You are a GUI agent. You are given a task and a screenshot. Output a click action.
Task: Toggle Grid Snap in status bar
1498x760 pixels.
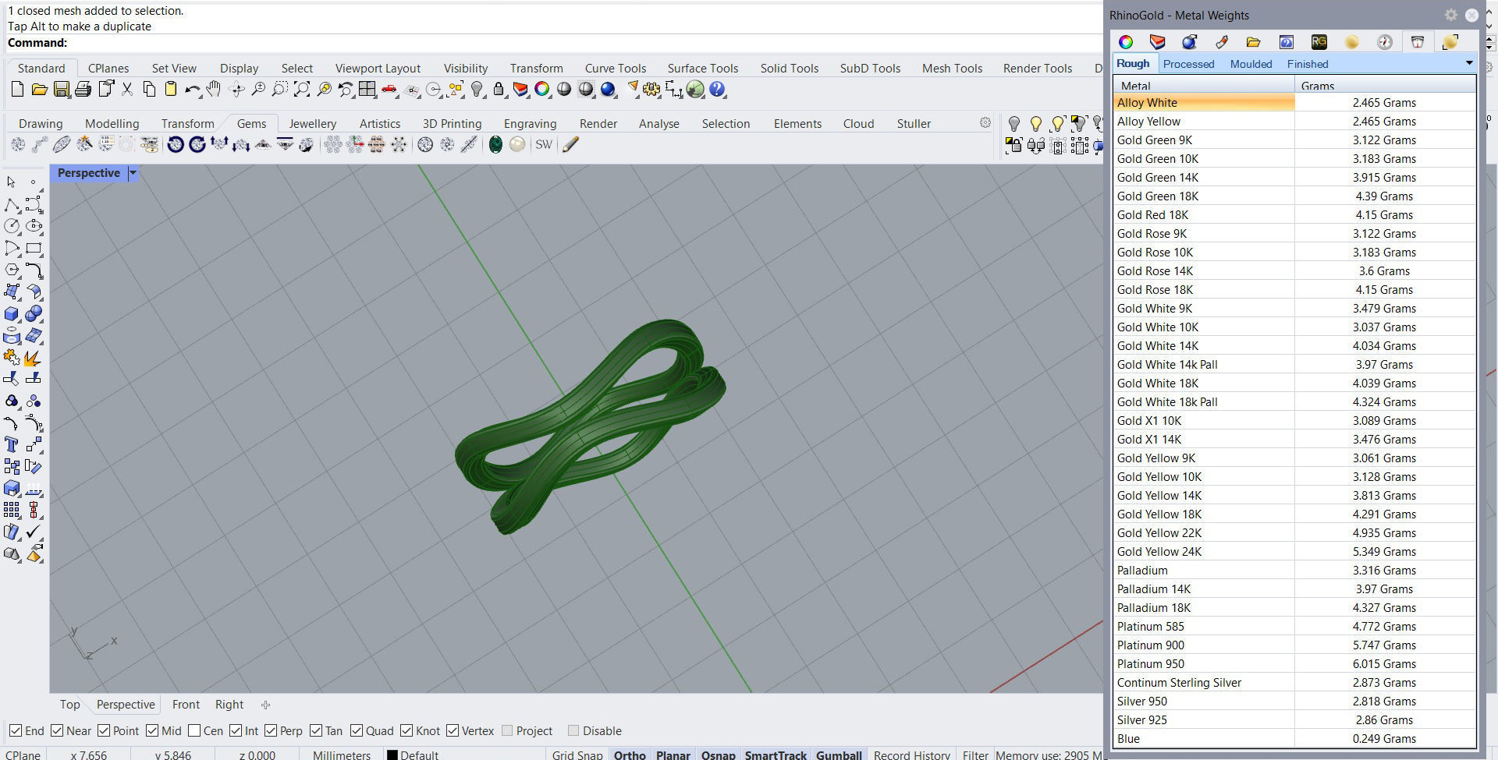point(577,755)
